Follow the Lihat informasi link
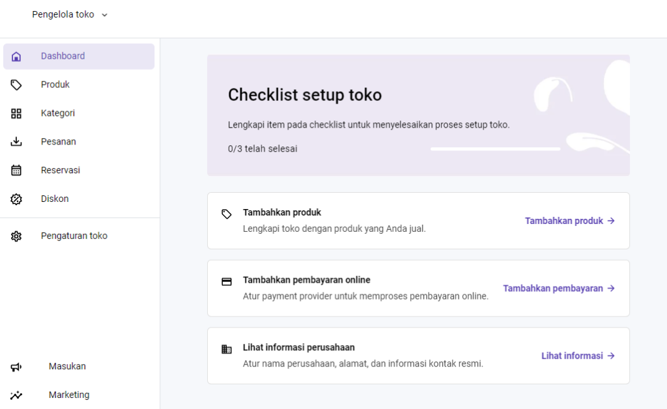667x409 pixels. pyautogui.click(x=578, y=356)
